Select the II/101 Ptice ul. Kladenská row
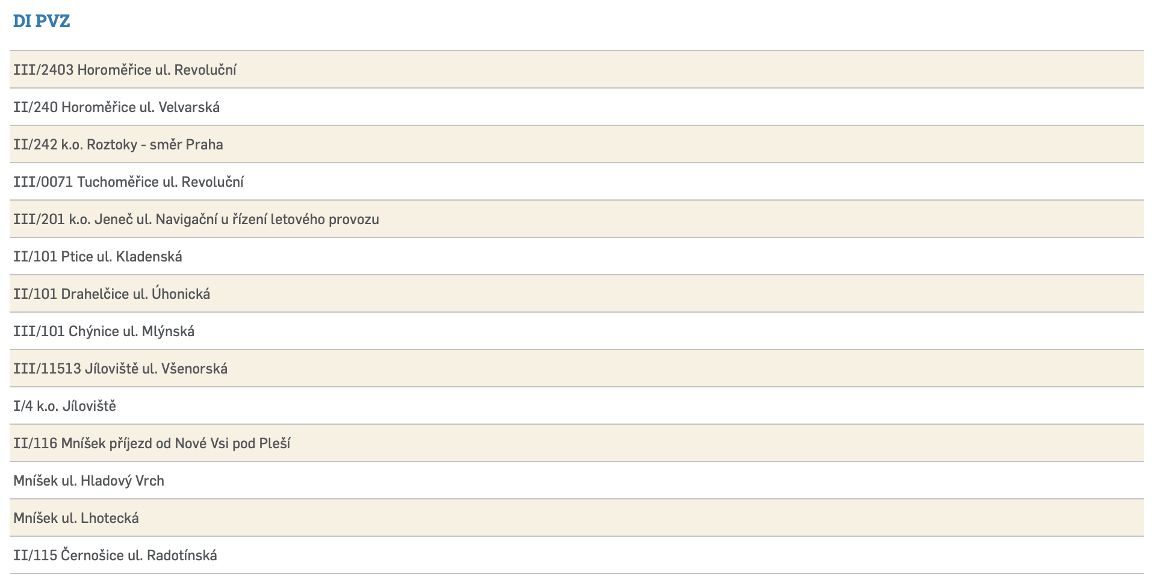This screenshot has width=1157, height=588. pyautogui.click(x=98, y=257)
